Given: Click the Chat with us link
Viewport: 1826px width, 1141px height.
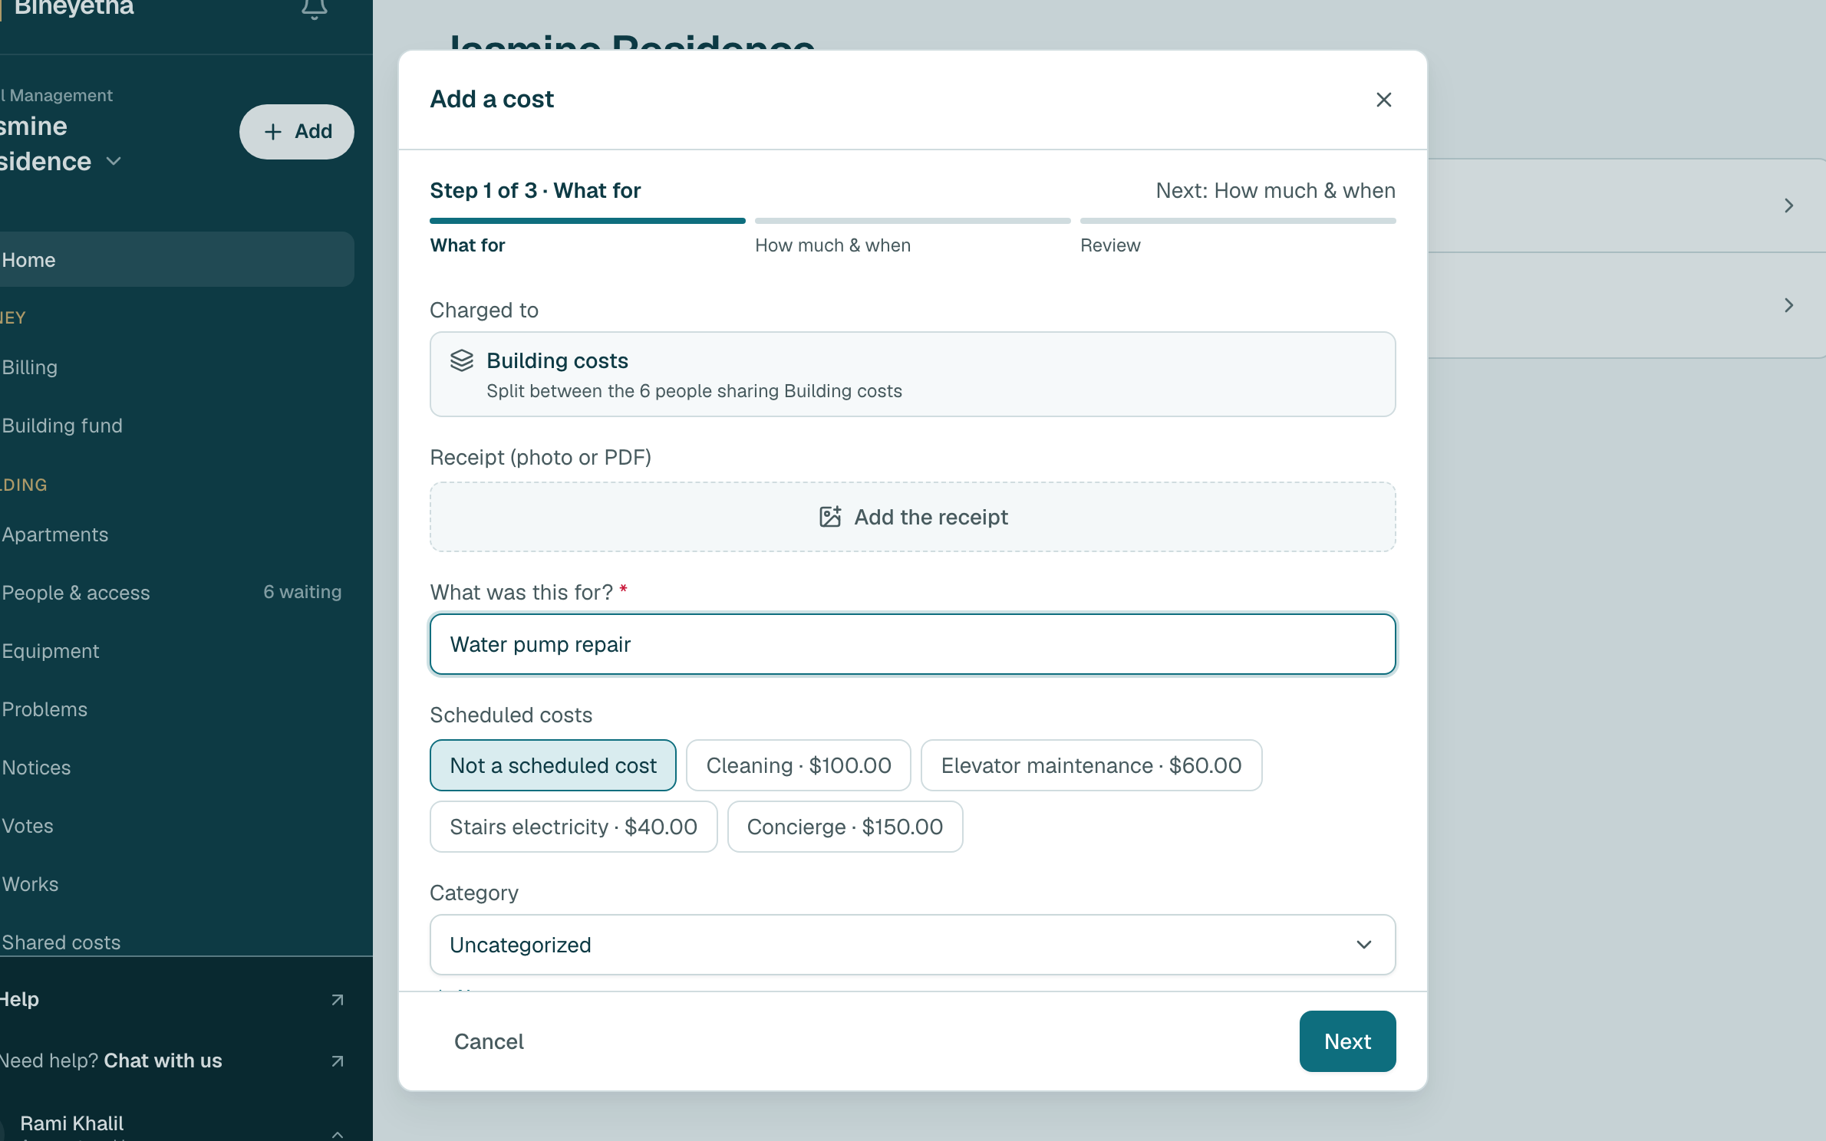Looking at the screenshot, I should click(x=163, y=1060).
